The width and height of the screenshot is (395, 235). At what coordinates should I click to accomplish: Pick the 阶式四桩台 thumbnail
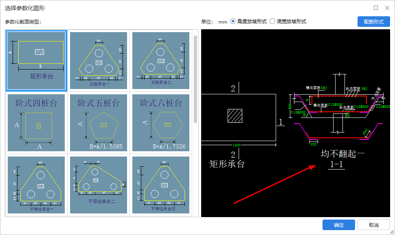pyautogui.click(x=36, y=123)
